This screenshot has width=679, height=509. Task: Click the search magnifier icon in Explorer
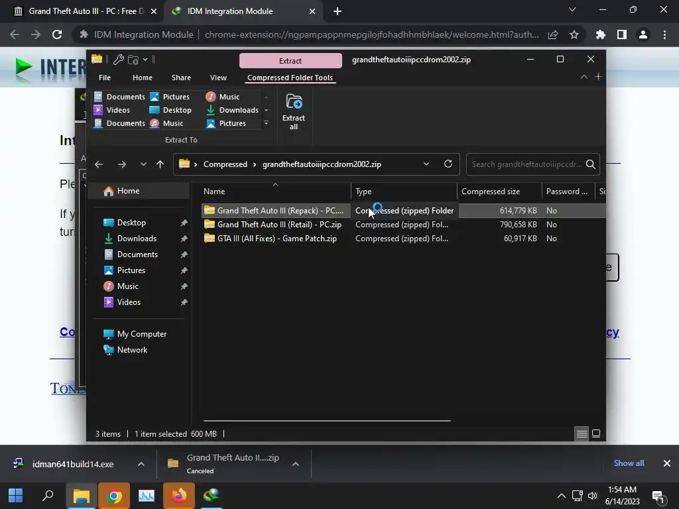(591, 164)
